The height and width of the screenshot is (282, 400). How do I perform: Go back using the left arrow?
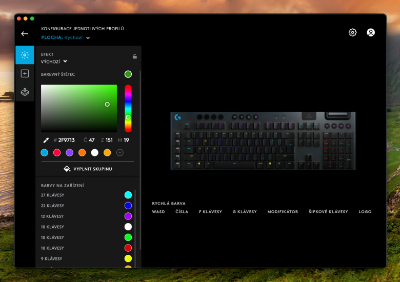pos(25,34)
